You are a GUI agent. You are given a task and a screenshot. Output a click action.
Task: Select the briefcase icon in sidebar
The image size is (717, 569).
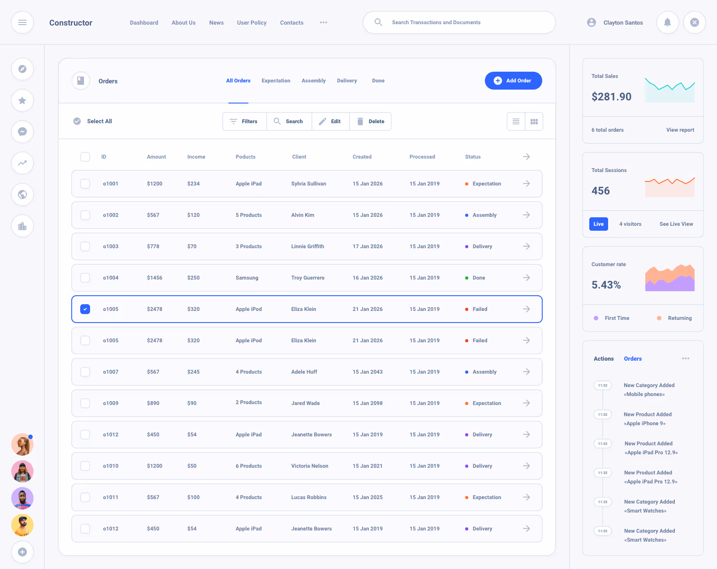point(22,226)
